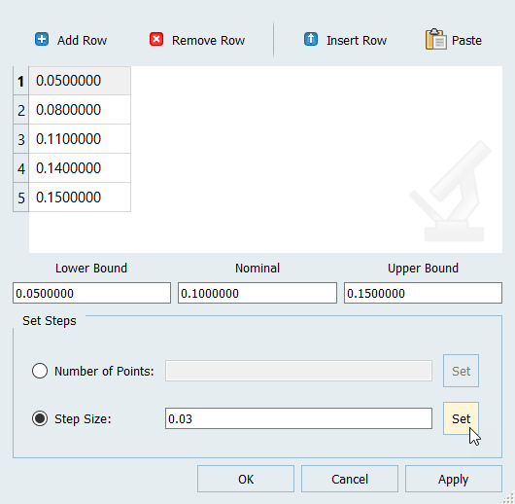Image resolution: width=515 pixels, height=504 pixels.
Task: Click the Upper Bound input field
Action: coord(423,293)
